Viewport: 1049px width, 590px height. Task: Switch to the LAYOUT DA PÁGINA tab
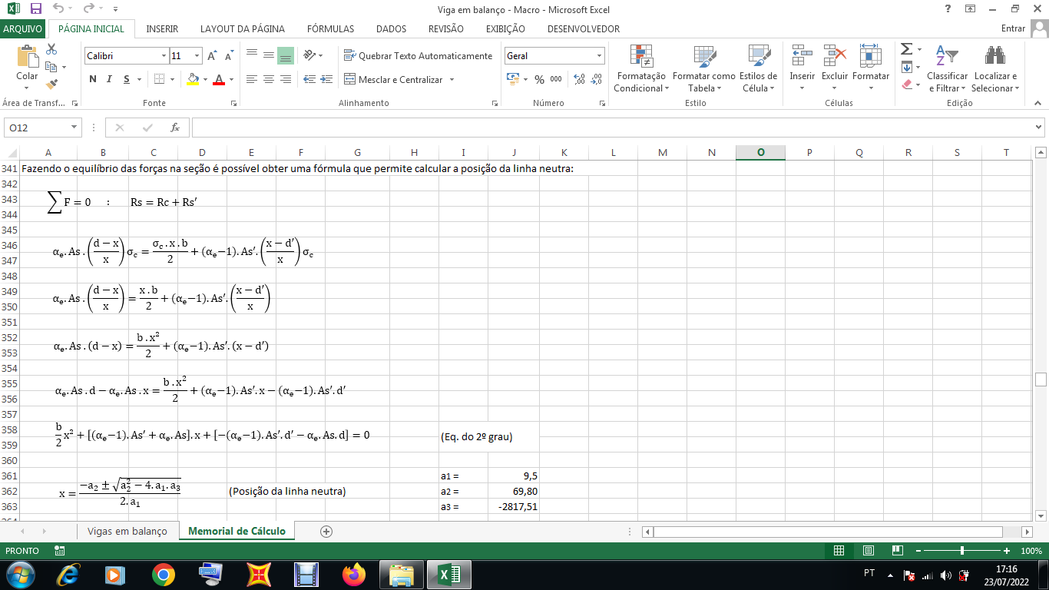(243, 28)
